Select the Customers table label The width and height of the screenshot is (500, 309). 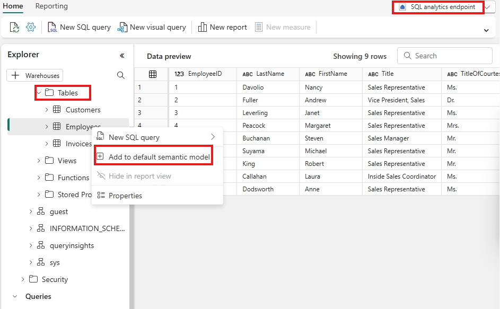[x=83, y=110]
